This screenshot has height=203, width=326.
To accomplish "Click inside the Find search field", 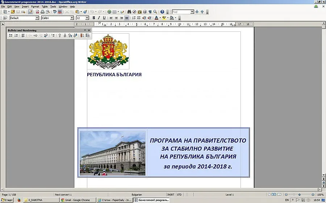I will [180, 12].
